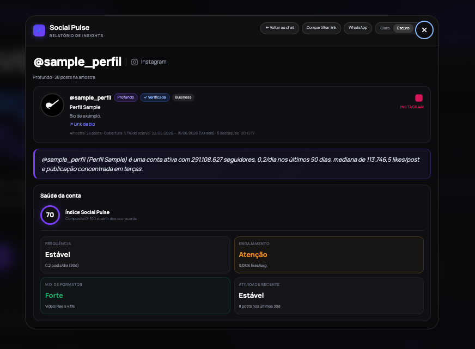Open the profile avatar picture
Viewport: 475px width, 349px height.
tap(52, 105)
